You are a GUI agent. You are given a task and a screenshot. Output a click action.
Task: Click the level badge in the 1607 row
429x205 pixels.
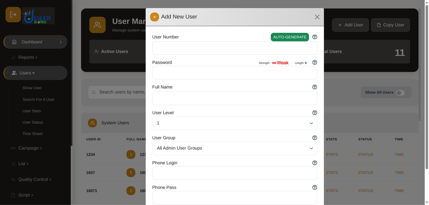click(x=131, y=173)
